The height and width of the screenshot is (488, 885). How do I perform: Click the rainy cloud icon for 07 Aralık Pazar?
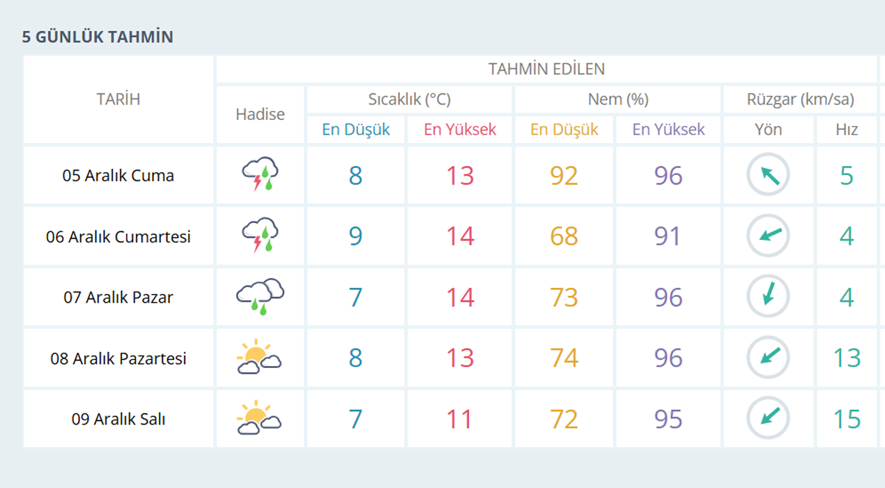[260, 297]
